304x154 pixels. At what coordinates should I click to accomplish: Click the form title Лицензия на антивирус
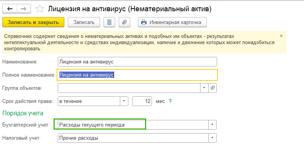[x=130, y=9]
